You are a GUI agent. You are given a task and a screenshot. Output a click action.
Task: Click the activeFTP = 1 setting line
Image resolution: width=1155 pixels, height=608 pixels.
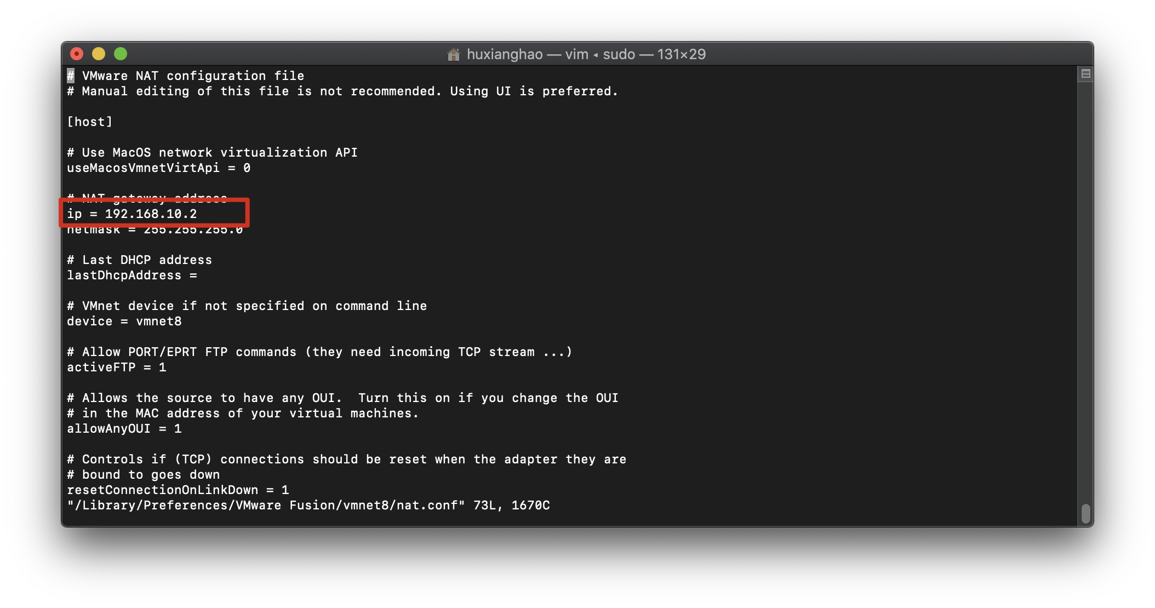116,367
